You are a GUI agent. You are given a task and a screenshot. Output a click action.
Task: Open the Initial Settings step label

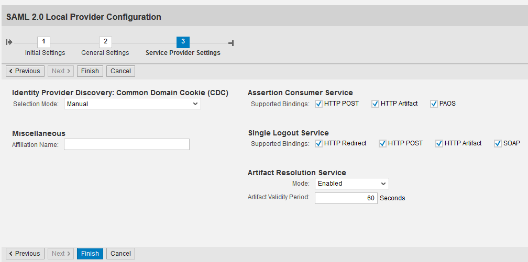[x=45, y=53]
